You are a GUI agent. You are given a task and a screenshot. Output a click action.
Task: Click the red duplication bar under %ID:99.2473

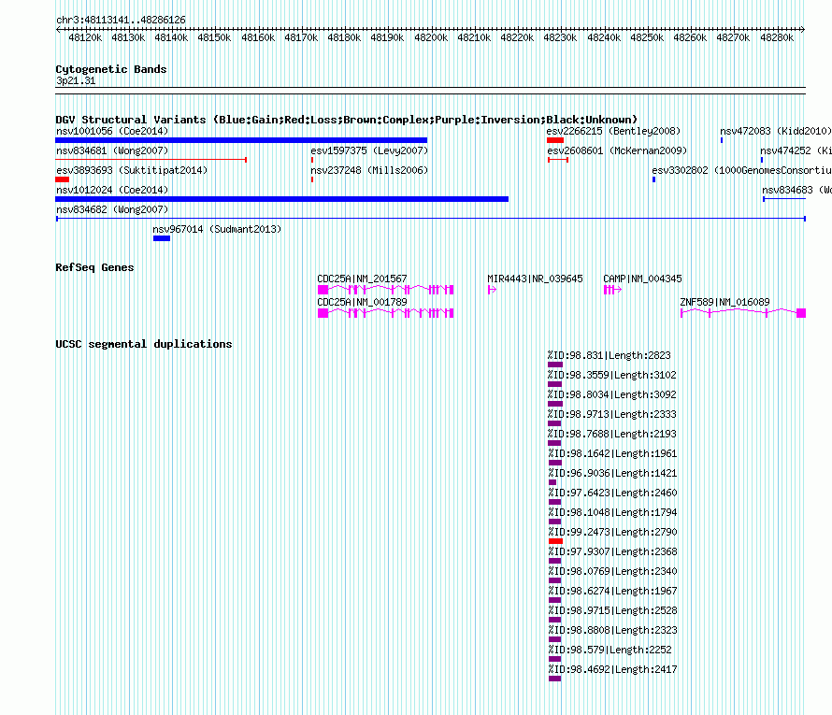(x=555, y=541)
